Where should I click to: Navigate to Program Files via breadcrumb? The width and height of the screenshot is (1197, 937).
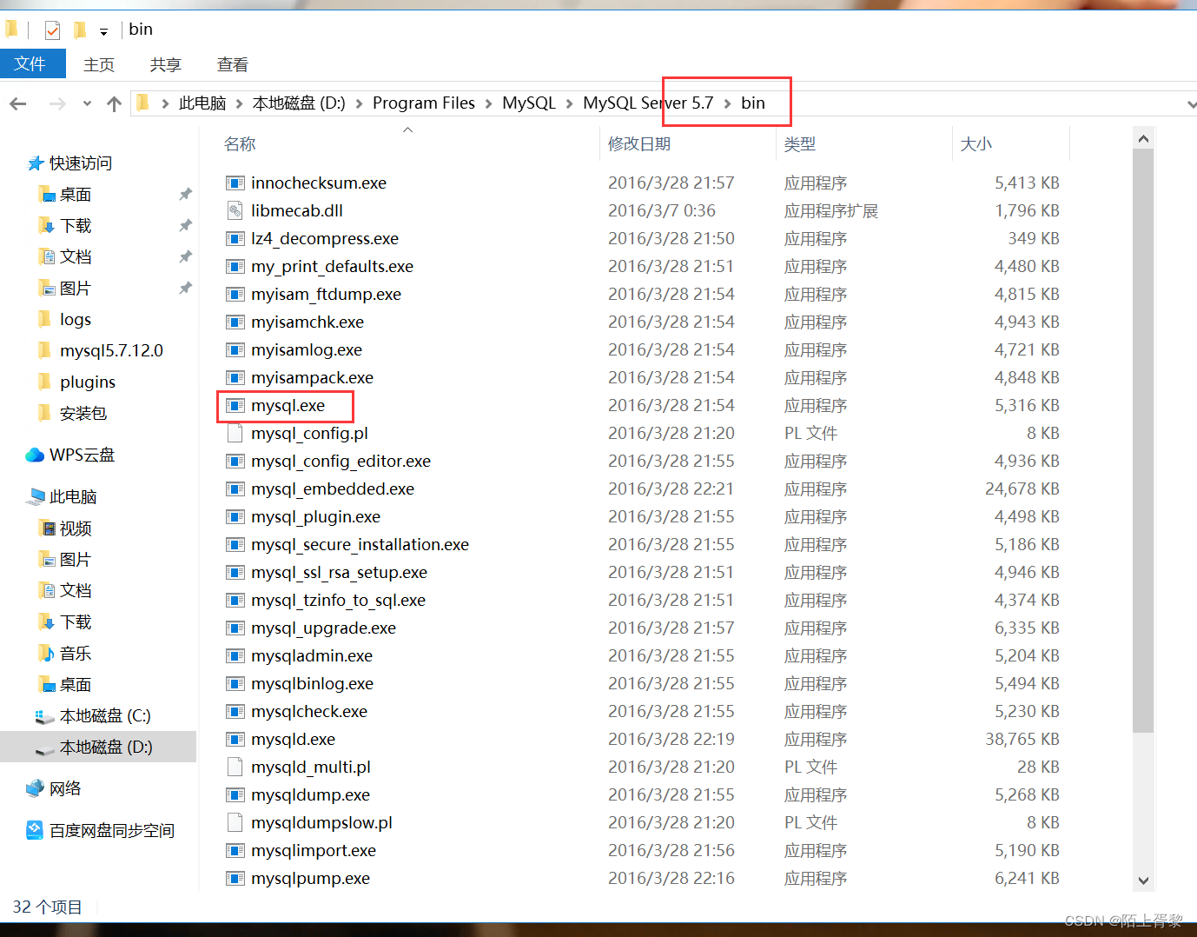point(423,103)
